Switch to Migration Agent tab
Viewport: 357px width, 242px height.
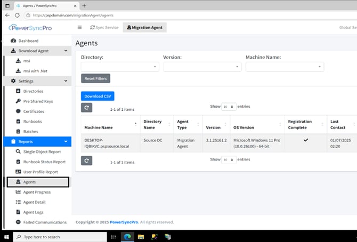[145, 27]
